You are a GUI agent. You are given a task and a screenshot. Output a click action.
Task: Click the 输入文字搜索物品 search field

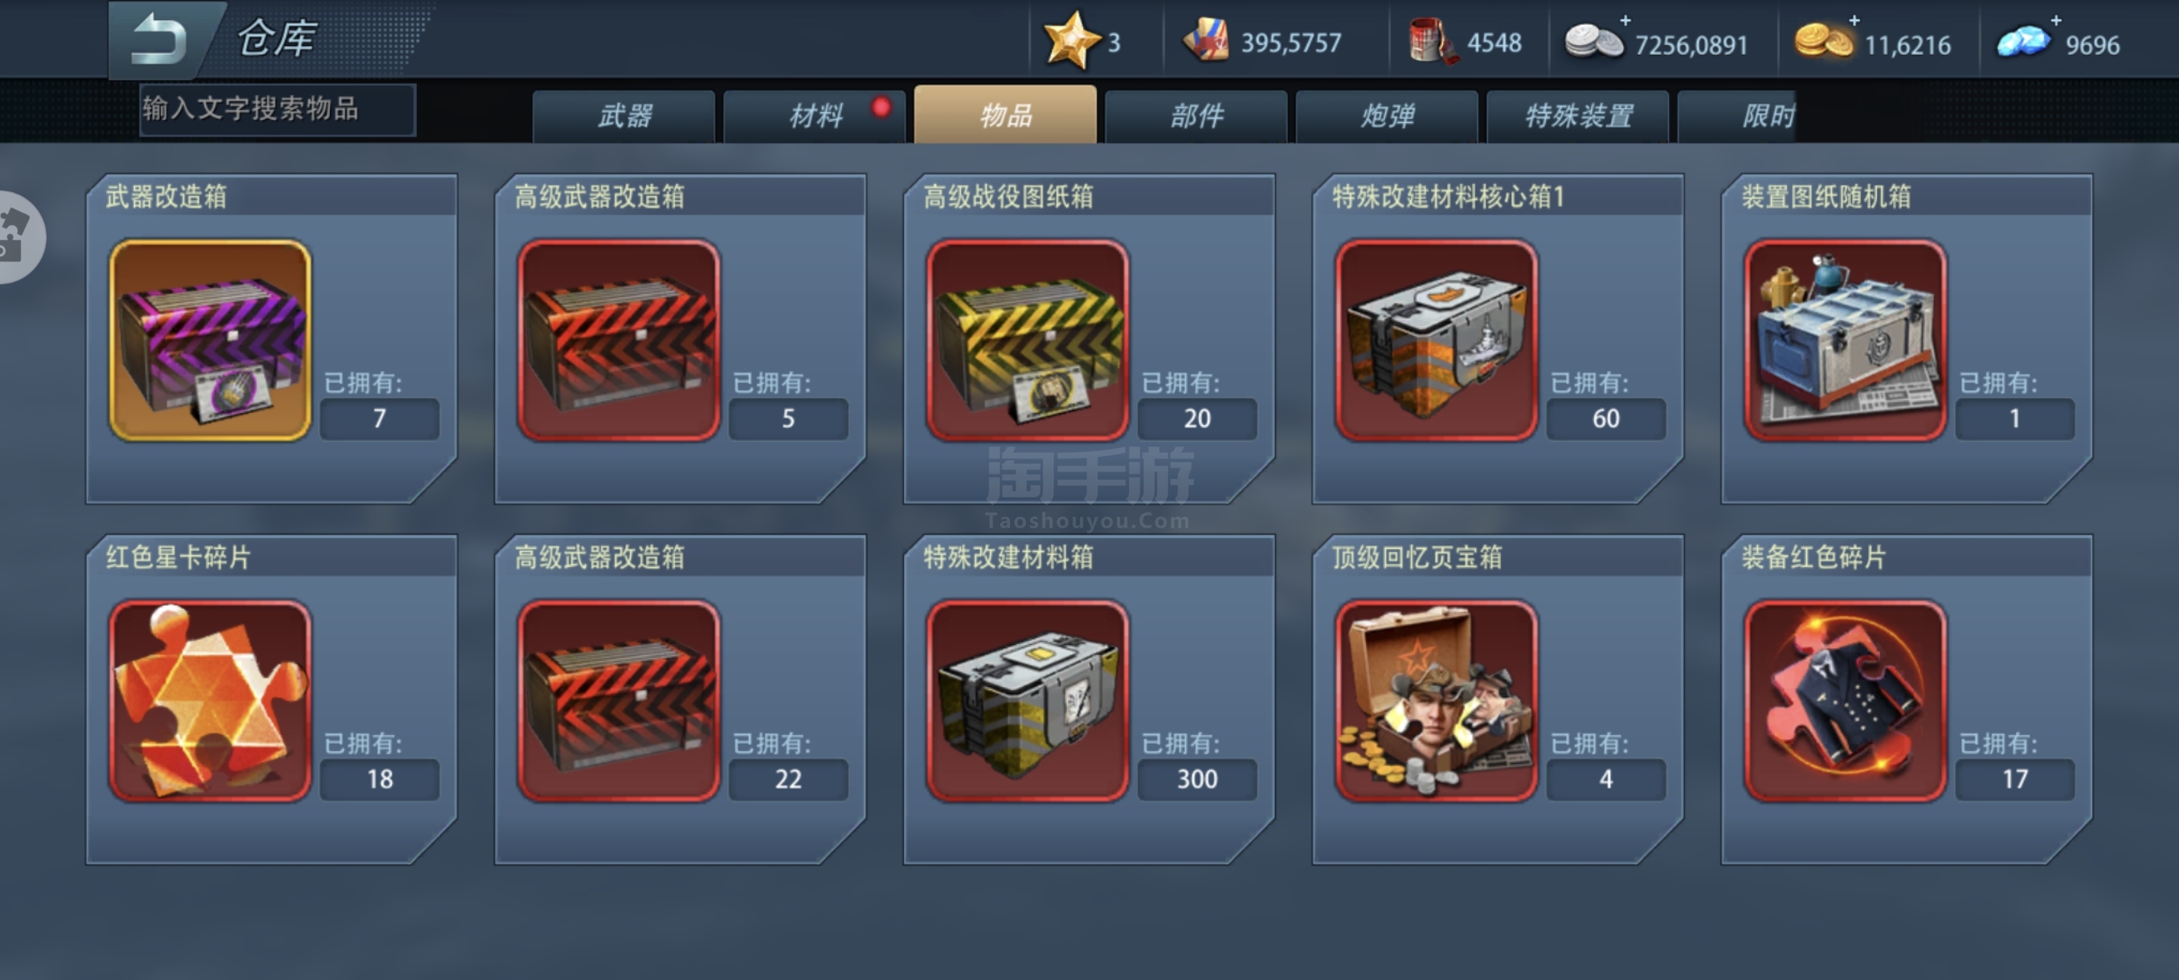point(278,109)
